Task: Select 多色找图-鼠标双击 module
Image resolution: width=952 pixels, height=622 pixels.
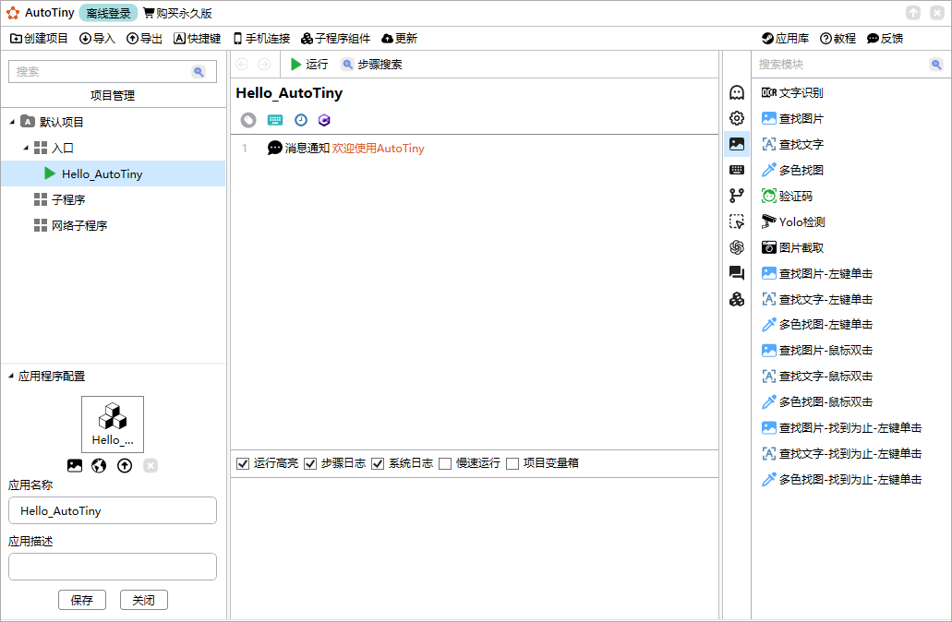Action: (x=817, y=402)
